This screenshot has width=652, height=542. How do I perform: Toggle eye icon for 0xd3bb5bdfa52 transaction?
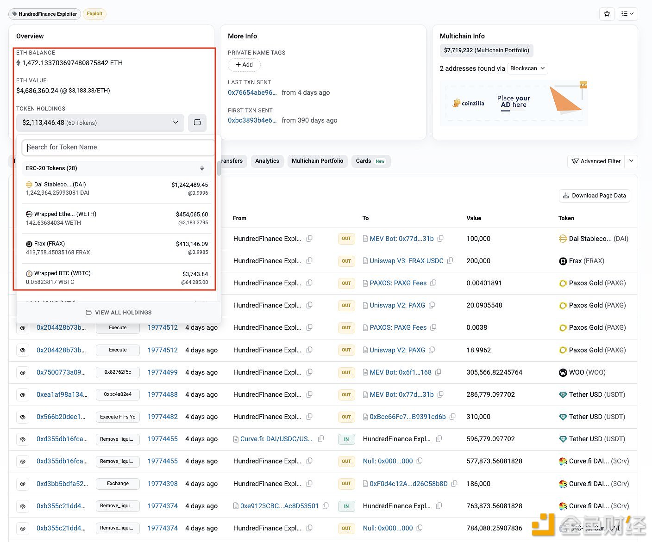[22, 484]
